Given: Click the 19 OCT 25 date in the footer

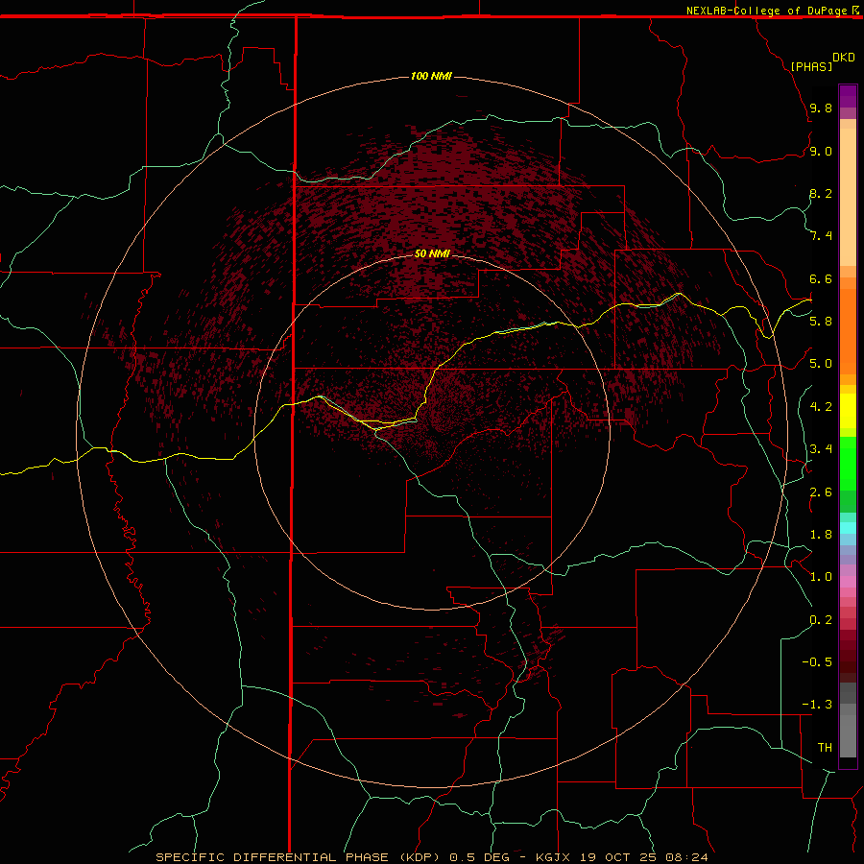Looking at the screenshot, I should tap(617, 857).
